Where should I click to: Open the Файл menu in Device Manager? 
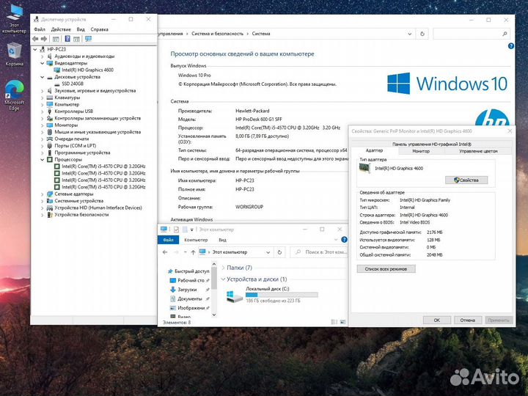click(40, 29)
